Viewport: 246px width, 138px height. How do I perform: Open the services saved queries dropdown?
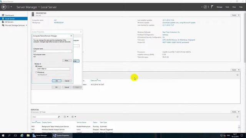[x=73, y=117]
